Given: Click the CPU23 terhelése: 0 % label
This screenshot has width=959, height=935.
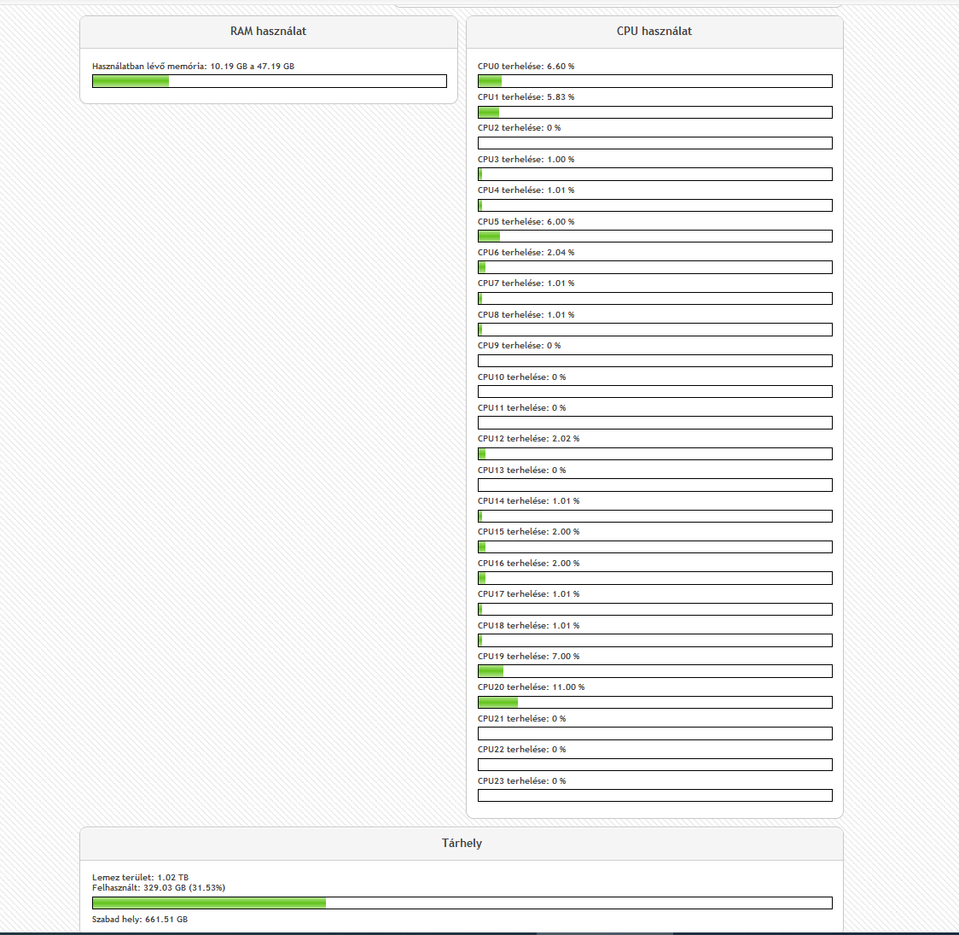Looking at the screenshot, I should pyautogui.click(x=521, y=780).
